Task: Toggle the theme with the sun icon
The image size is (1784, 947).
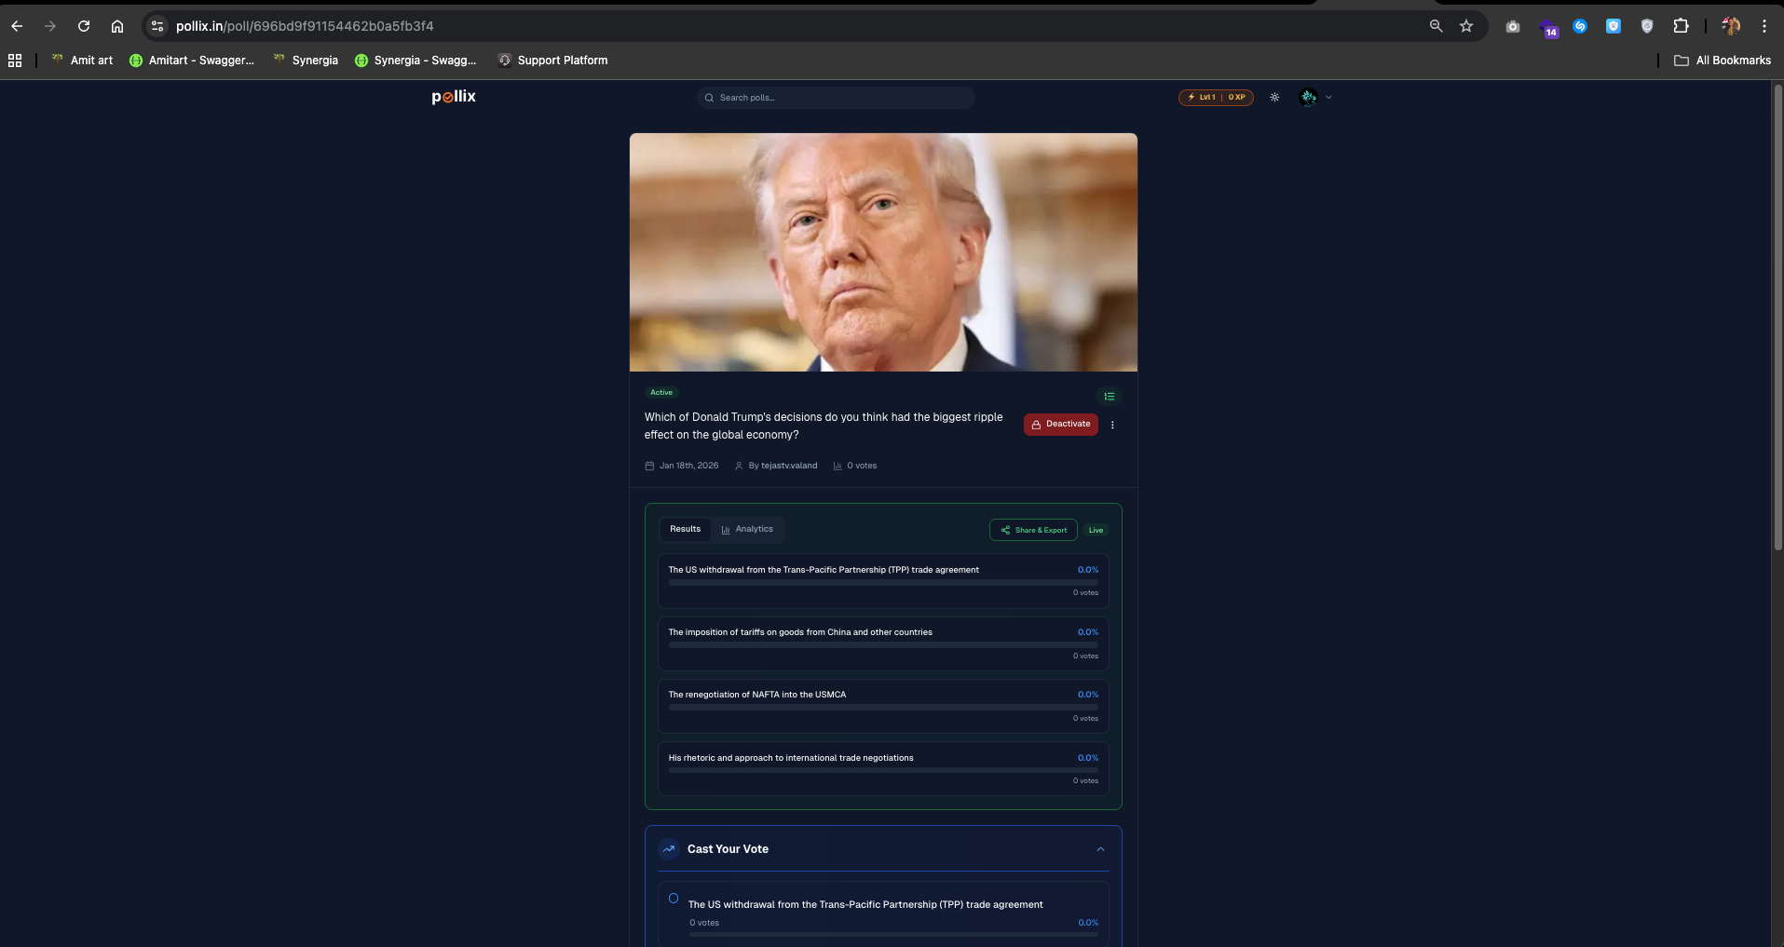Action: click(x=1274, y=97)
